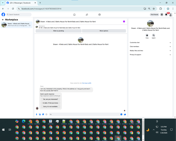The width and height of the screenshot is (176, 141).
Task: Launch Microsoft Edge from taskbar
Action: tap(24, 121)
